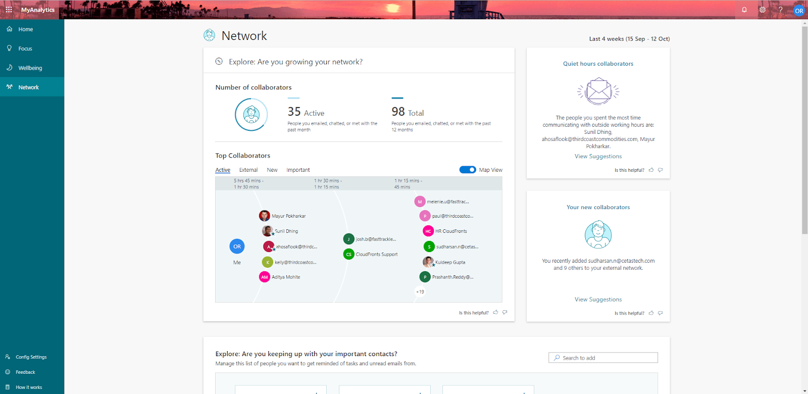Screen dimensions: 808x394
Task: Click MyAnalytics app title
Action: tap(38, 10)
